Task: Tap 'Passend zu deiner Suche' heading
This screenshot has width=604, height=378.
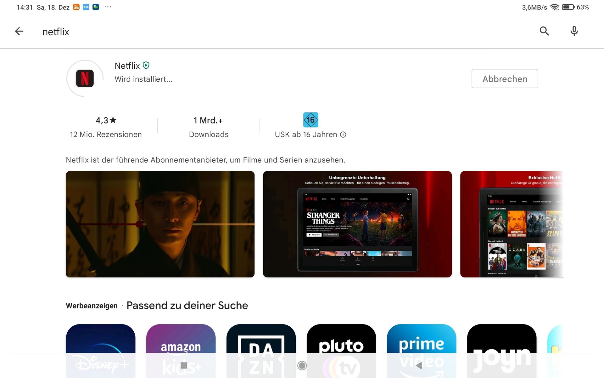Action: [x=187, y=306]
